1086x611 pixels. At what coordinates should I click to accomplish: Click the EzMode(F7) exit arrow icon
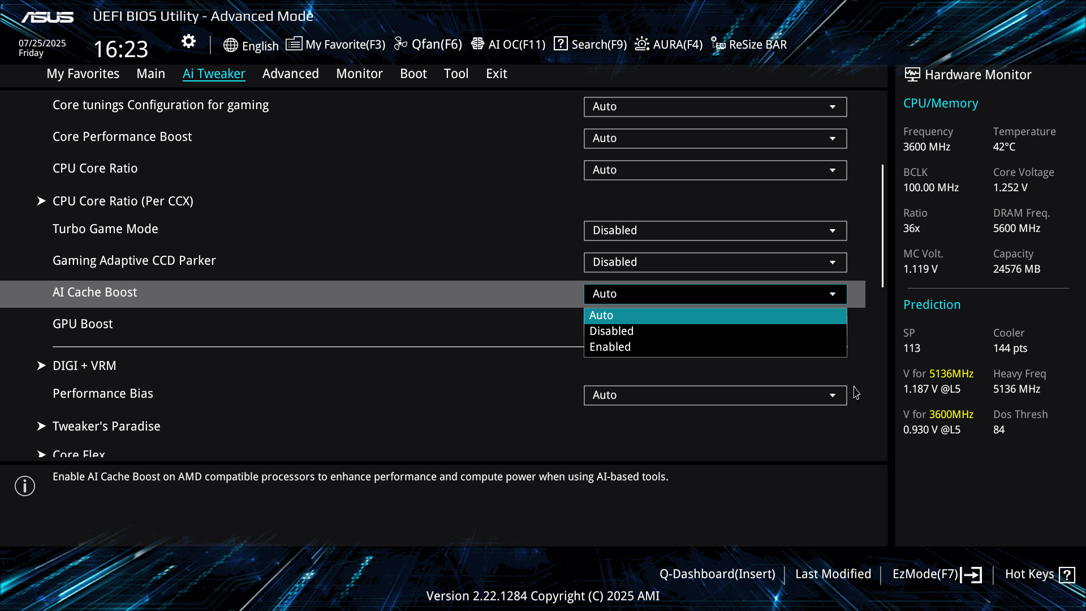tap(971, 575)
